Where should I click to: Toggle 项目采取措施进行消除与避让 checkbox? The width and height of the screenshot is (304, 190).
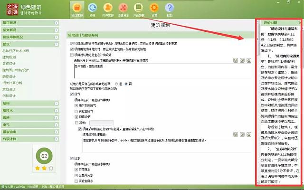point(80,129)
